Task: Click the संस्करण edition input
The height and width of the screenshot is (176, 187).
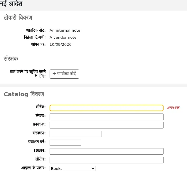Action: [76, 134]
